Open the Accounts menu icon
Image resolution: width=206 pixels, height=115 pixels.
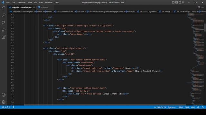tap(4, 95)
